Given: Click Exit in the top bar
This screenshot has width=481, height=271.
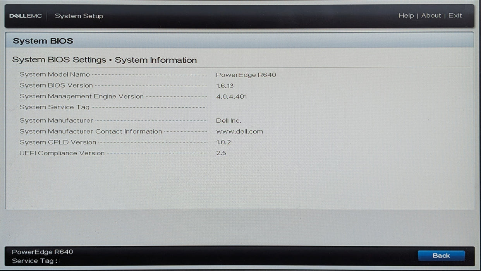Looking at the screenshot, I should (x=455, y=15).
